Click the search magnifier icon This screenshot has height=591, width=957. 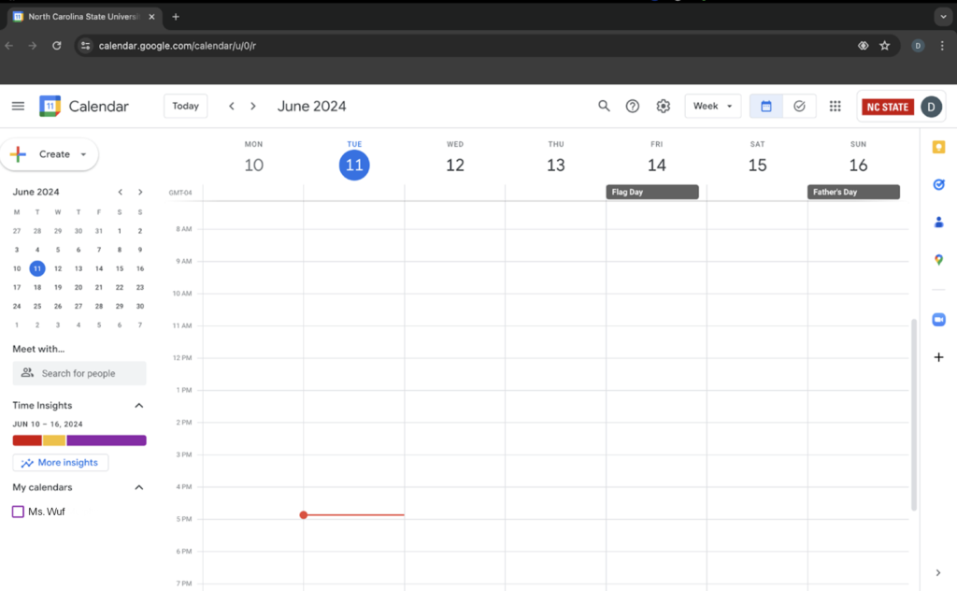click(x=604, y=106)
